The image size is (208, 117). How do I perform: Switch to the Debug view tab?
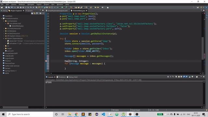[x=4, y=11]
